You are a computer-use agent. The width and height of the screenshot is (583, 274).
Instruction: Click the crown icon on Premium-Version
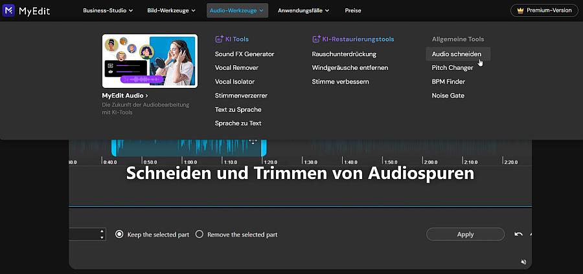coord(520,10)
